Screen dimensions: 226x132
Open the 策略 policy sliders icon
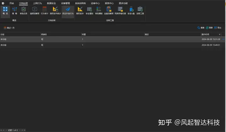[14, 11]
